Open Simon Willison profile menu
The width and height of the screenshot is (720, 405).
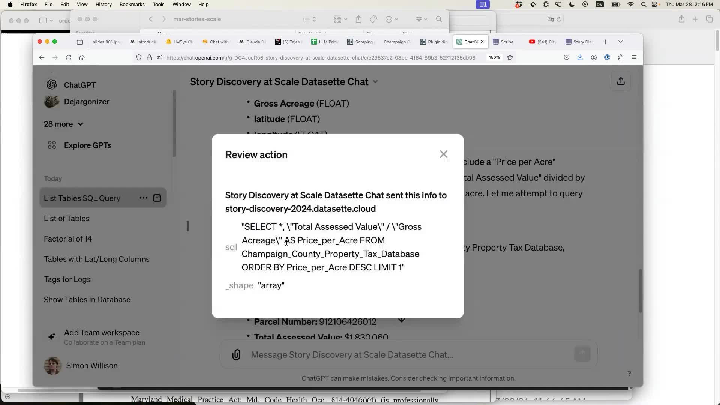tap(81, 365)
